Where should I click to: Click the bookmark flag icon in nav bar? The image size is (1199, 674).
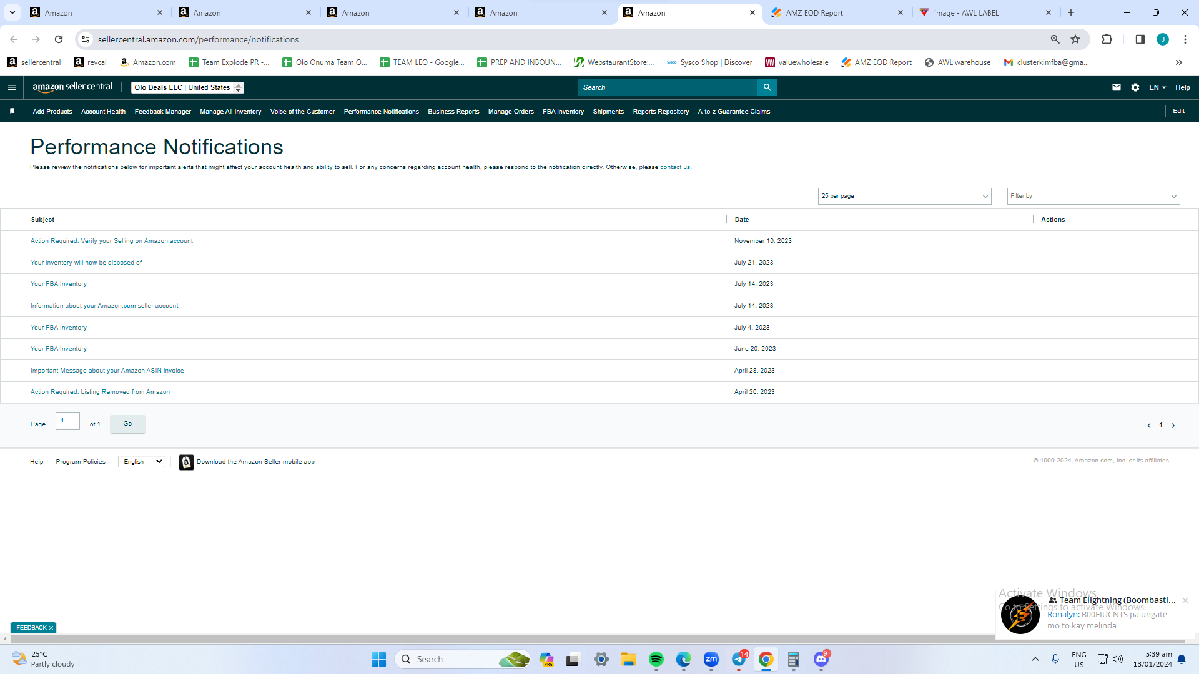[x=12, y=111]
